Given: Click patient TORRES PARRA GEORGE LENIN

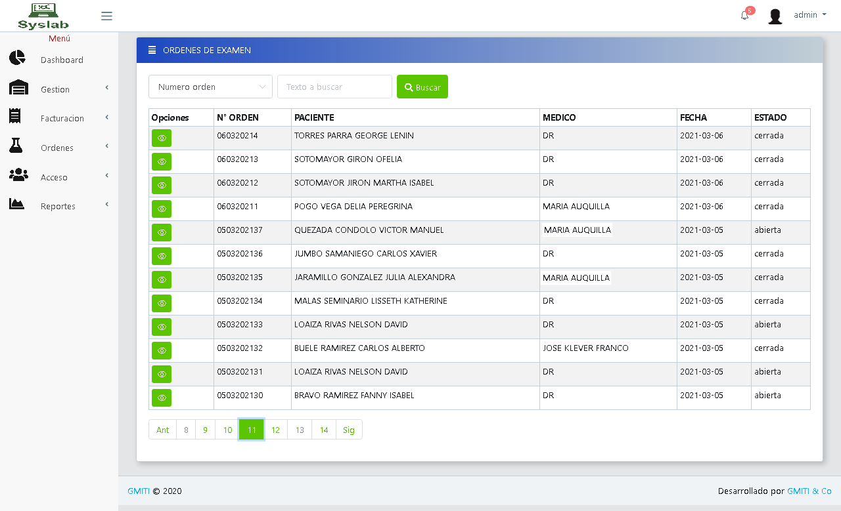Looking at the screenshot, I should tap(354, 136).
